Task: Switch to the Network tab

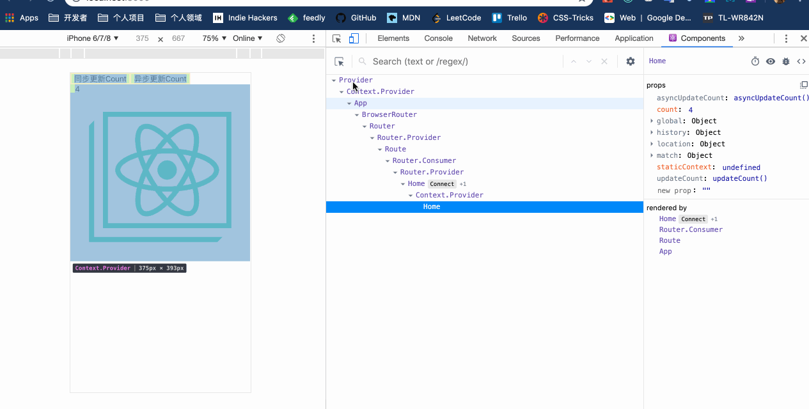Action: pyautogui.click(x=482, y=38)
